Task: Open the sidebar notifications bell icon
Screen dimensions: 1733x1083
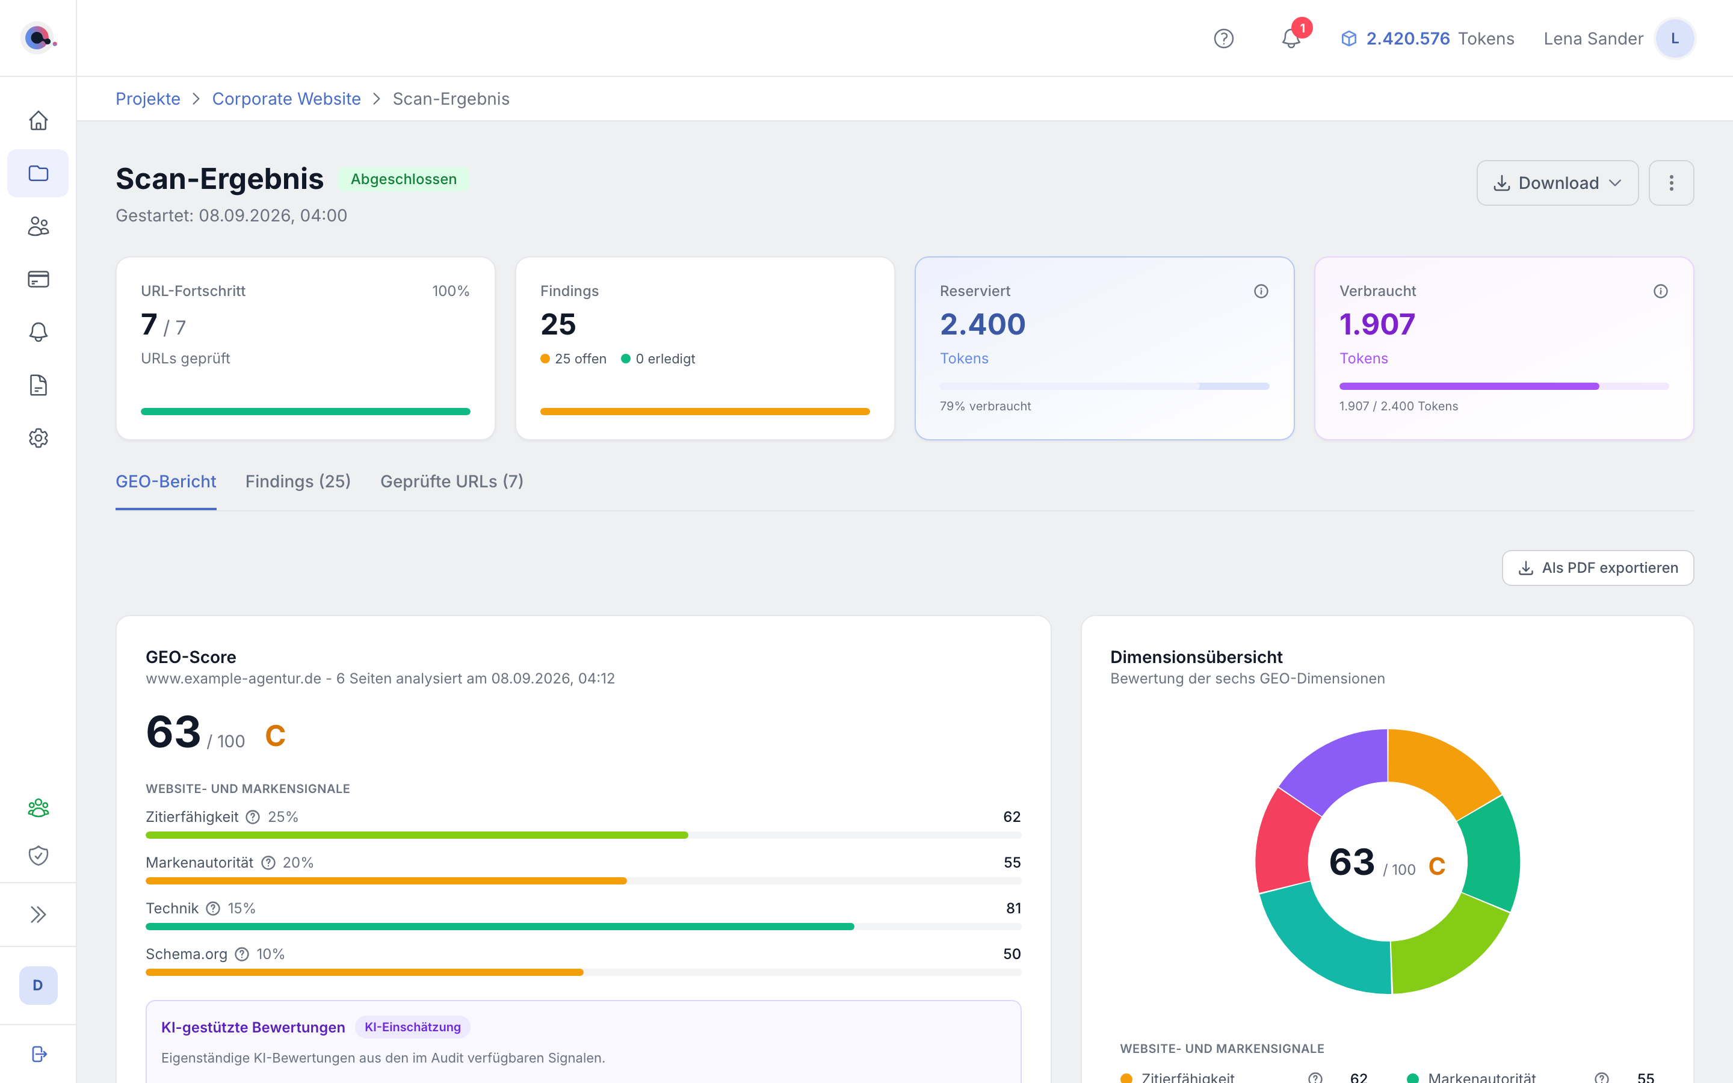Action: click(x=38, y=332)
